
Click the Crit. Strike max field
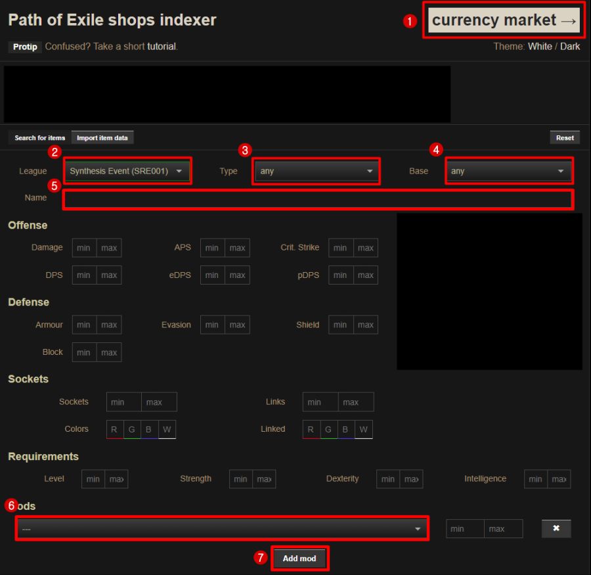pyautogui.click(x=366, y=248)
